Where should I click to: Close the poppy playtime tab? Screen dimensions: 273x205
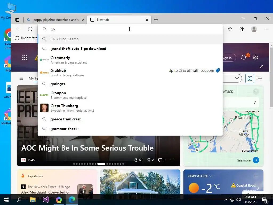pyautogui.click(x=83, y=20)
